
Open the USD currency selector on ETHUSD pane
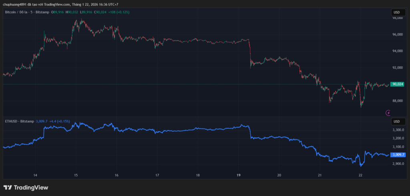coord(397,121)
